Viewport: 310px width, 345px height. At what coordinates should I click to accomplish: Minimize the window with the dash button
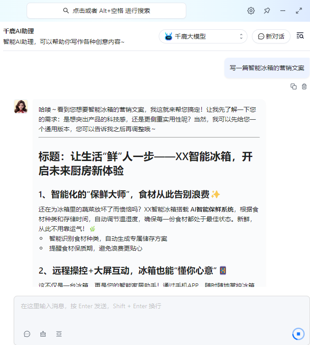click(x=283, y=11)
